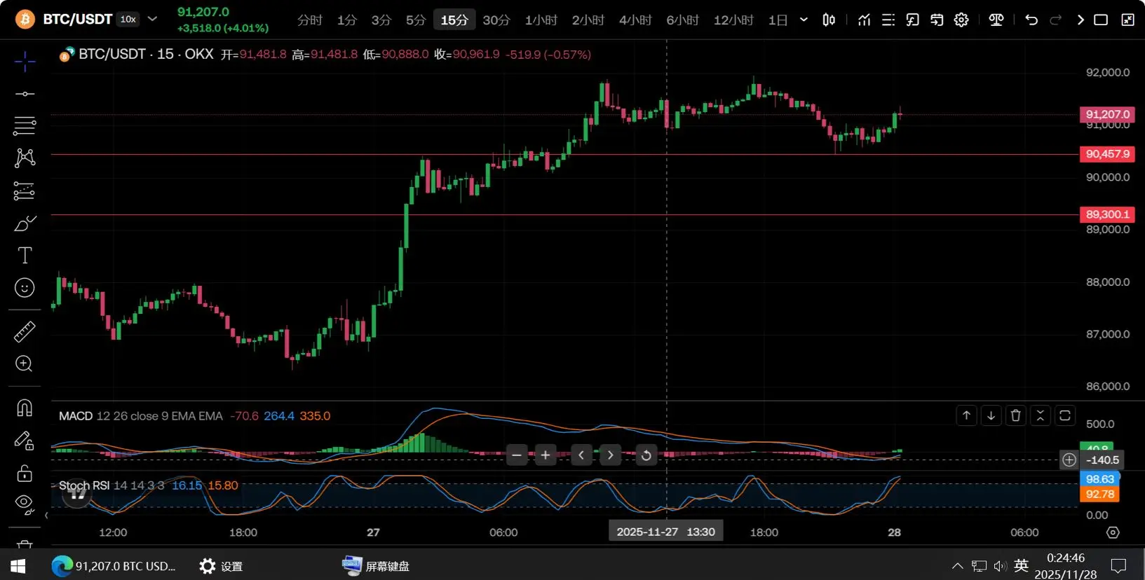
Task: Open the Indicators panel
Action: pos(865,20)
